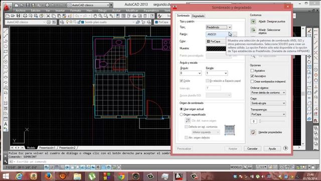This screenshot has height=181, width=321.
Task: Open the Capa dropdown Somb-alz-gris
Action: click(268, 103)
